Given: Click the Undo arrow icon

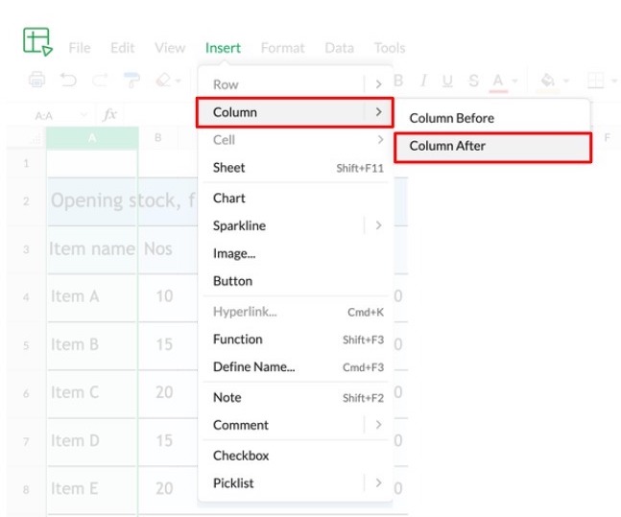Looking at the screenshot, I should [69, 81].
